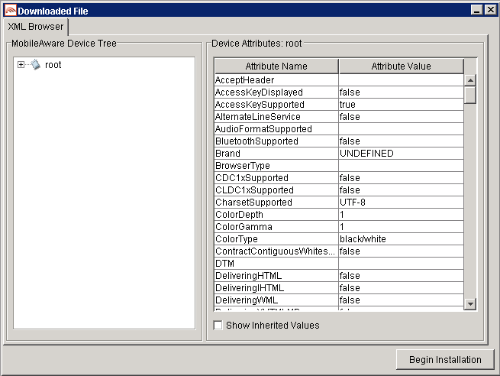The image size is (500, 376).
Task: Click the true value of AccessKeySupported
Action: pyautogui.click(x=402, y=105)
